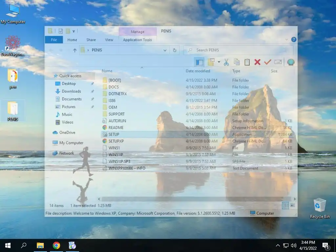Select Quick access in navigation pane
The width and height of the screenshot is (336, 252).
click(x=70, y=76)
